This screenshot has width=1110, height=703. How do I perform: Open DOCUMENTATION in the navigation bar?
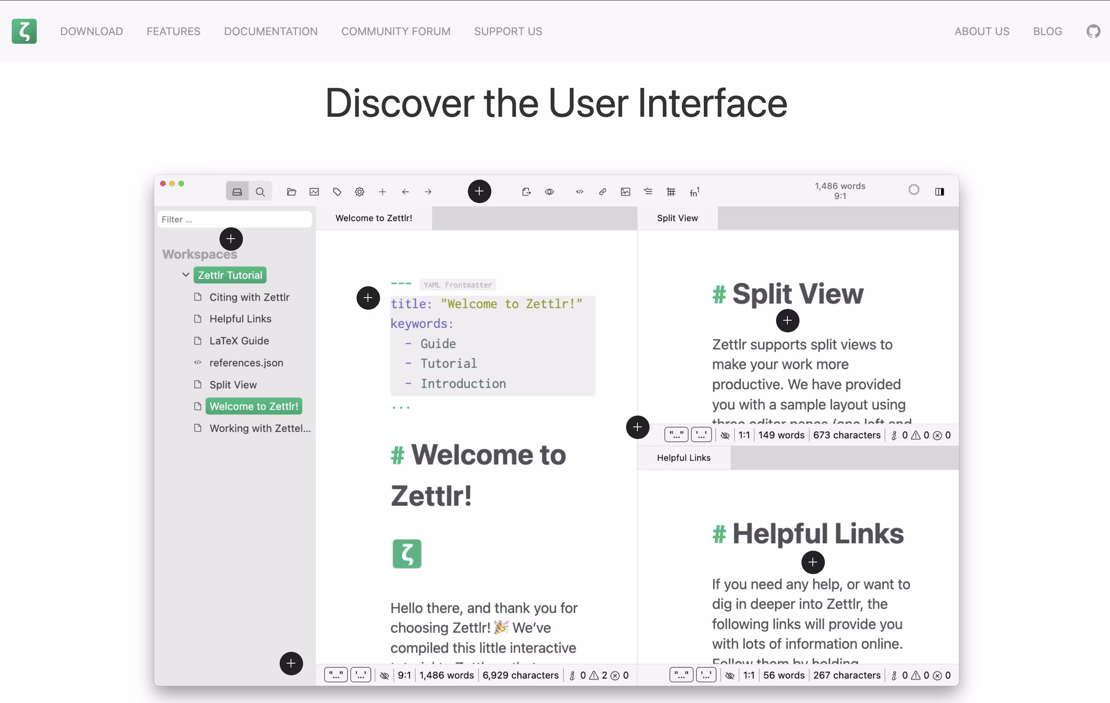tap(271, 31)
